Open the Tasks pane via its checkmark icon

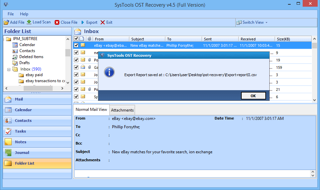click(8, 131)
